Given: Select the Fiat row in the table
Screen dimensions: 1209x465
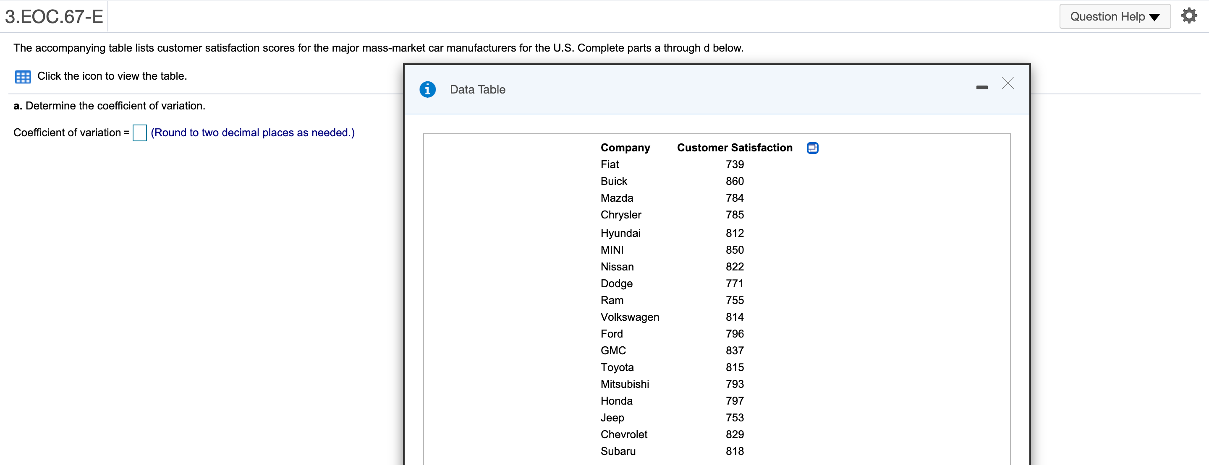Looking at the screenshot, I should tap(609, 164).
